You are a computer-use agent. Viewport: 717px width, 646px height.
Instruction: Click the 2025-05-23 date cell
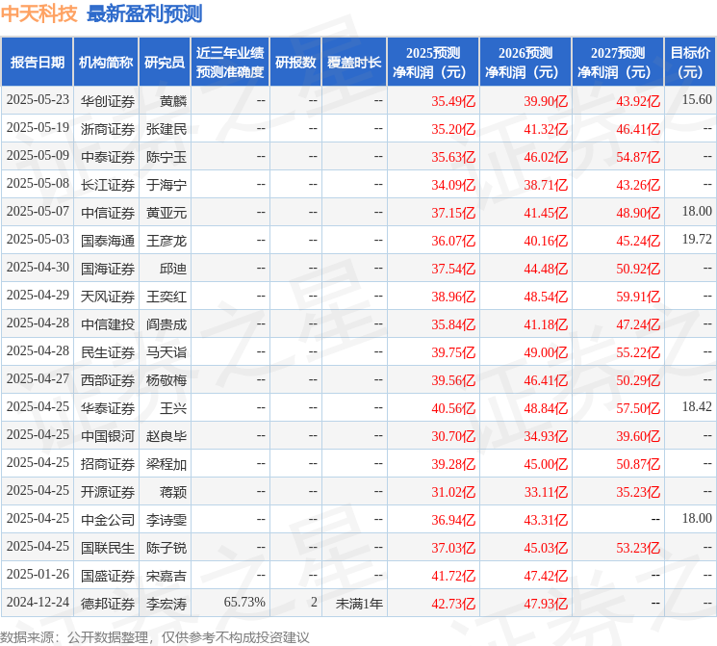(38, 100)
